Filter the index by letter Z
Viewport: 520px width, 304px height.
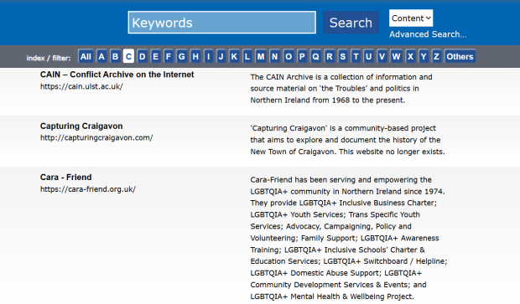[436, 56]
